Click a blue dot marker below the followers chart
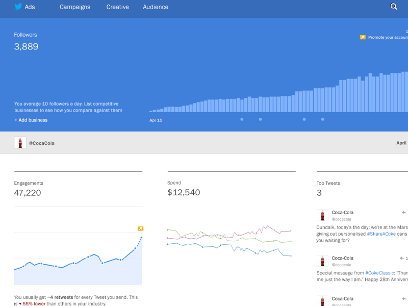Viewport: 408px width, 306px height. [x=242, y=119]
